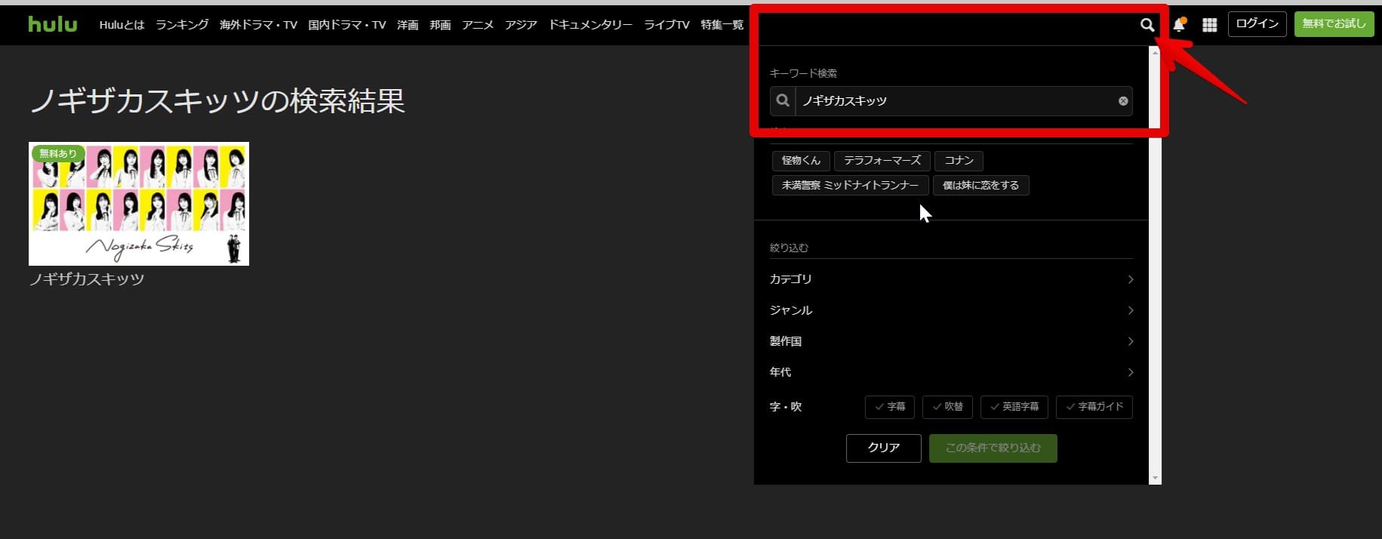Toggle the 字幕ガイド filter
1382x539 pixels.
coord(1094,407)
